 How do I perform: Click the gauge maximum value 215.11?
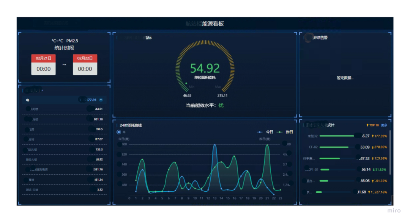click(222, 95)
